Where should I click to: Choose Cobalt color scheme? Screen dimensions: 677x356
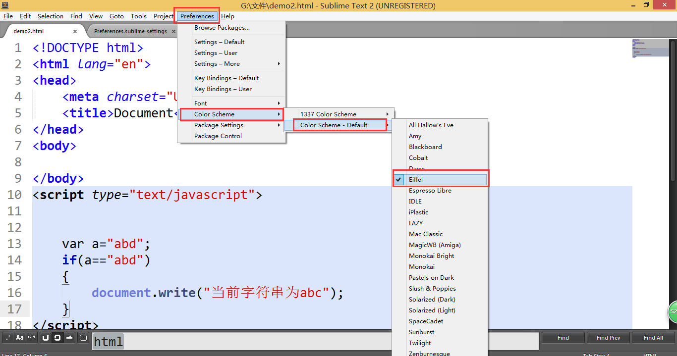pos(440,158)
